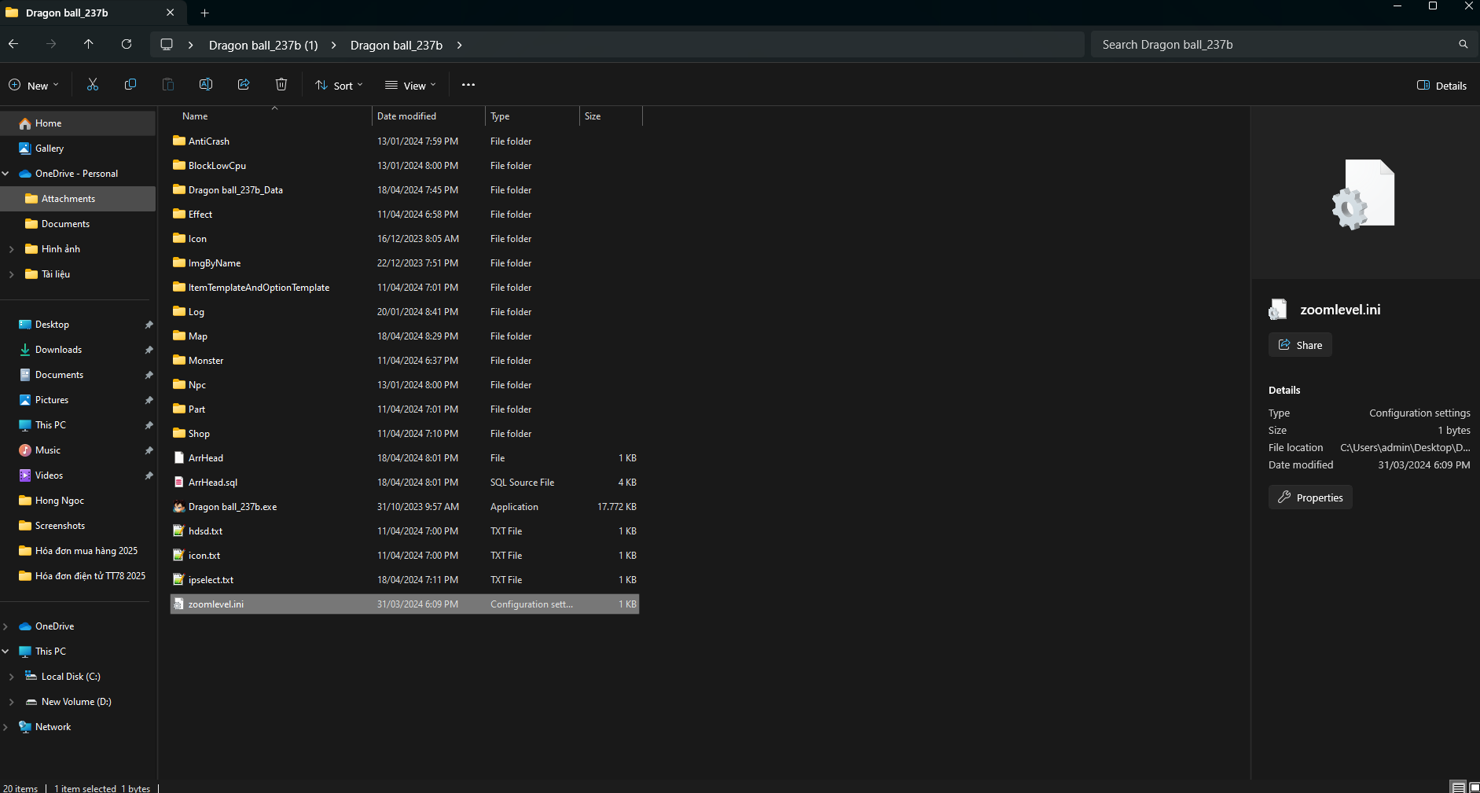Viewport: 1480px width, 793px height.
Task: Click the Delete trash icon
Action: pos(281,85)
